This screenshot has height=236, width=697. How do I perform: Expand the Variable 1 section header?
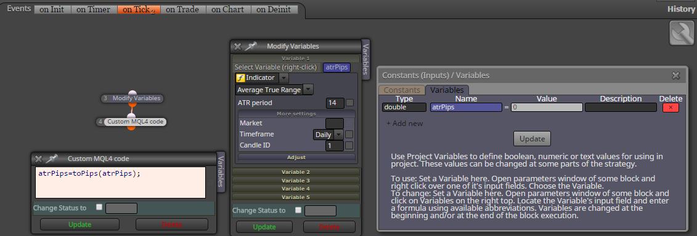296,58
